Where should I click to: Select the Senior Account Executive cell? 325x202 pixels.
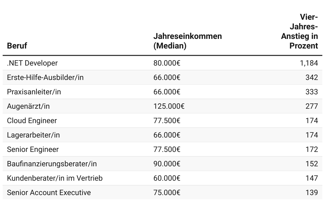[49, 192]
